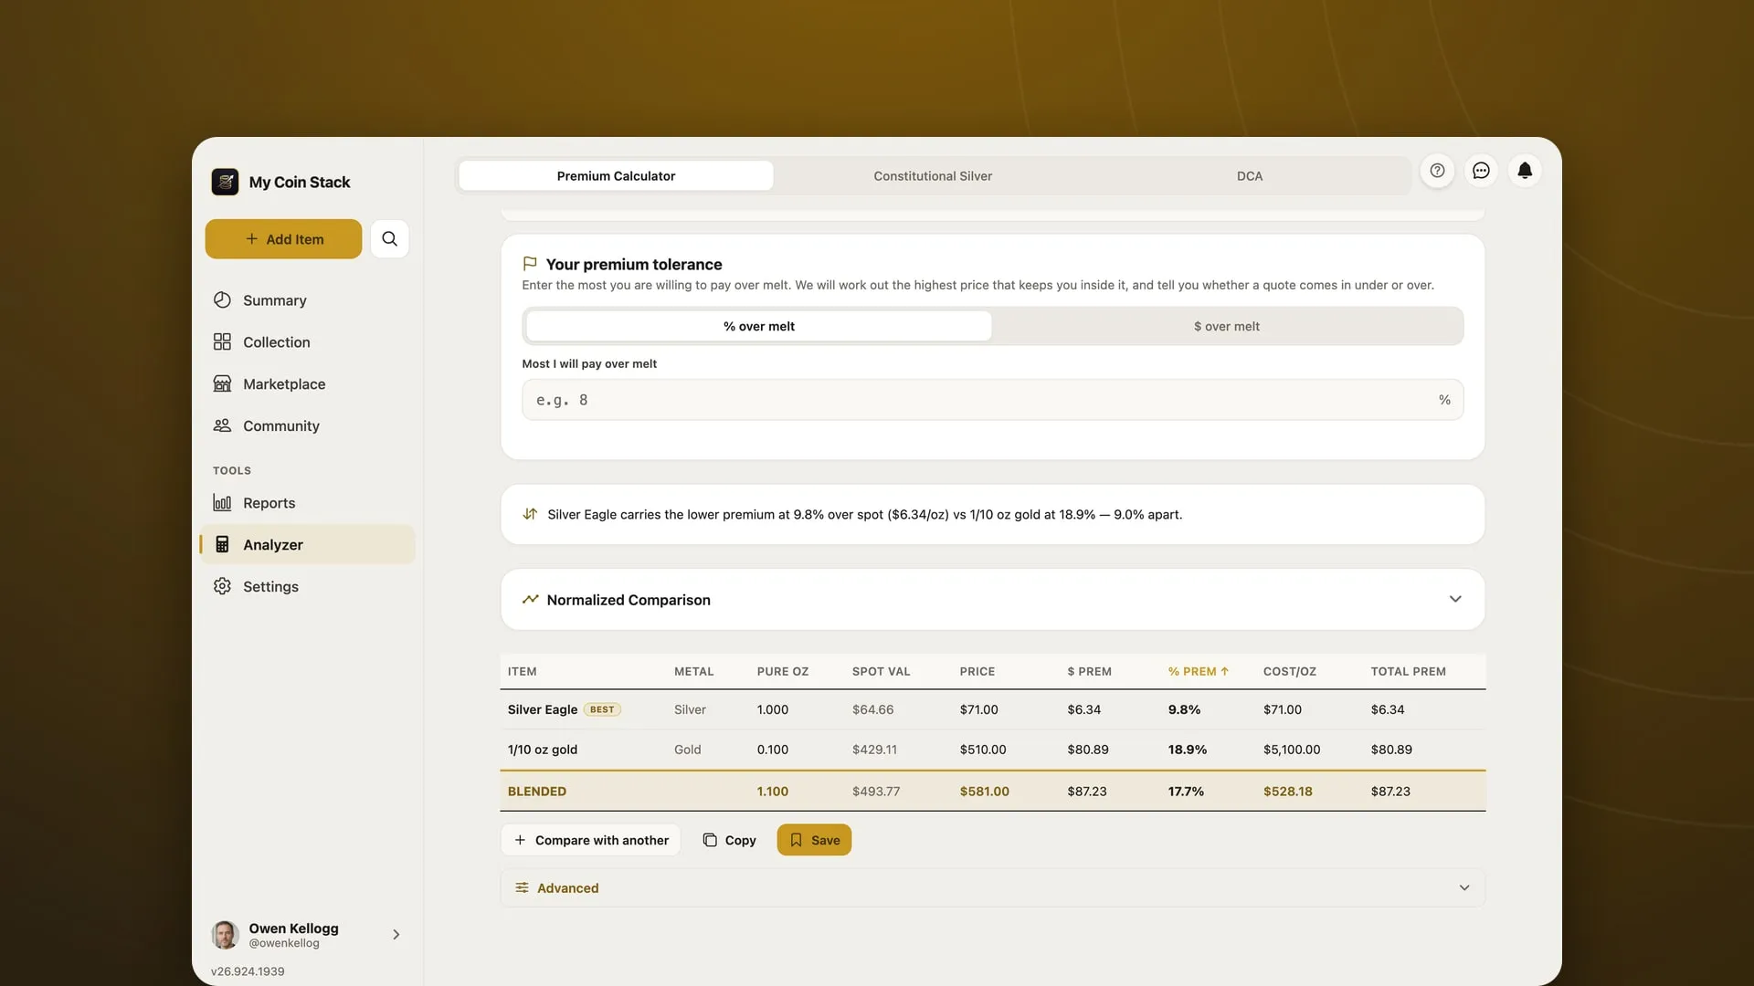Click the Add Item button

pos(283,239)
